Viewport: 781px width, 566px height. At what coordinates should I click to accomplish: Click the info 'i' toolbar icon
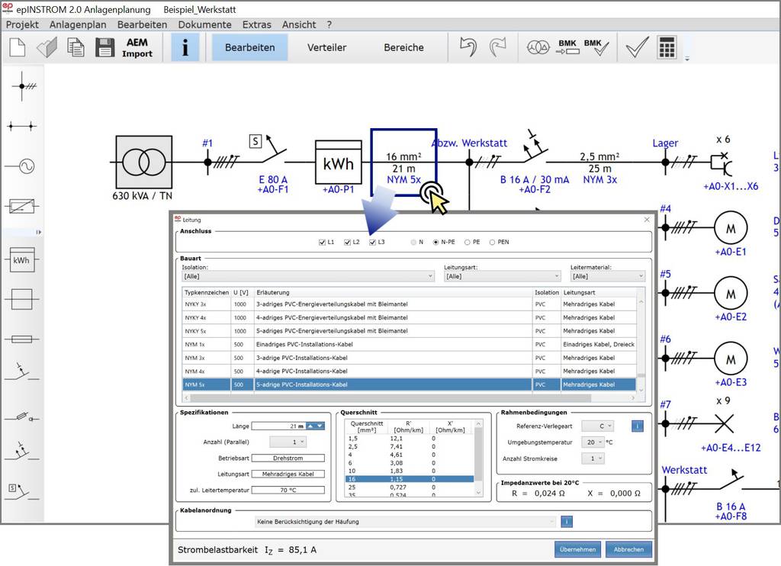[185, 47]
